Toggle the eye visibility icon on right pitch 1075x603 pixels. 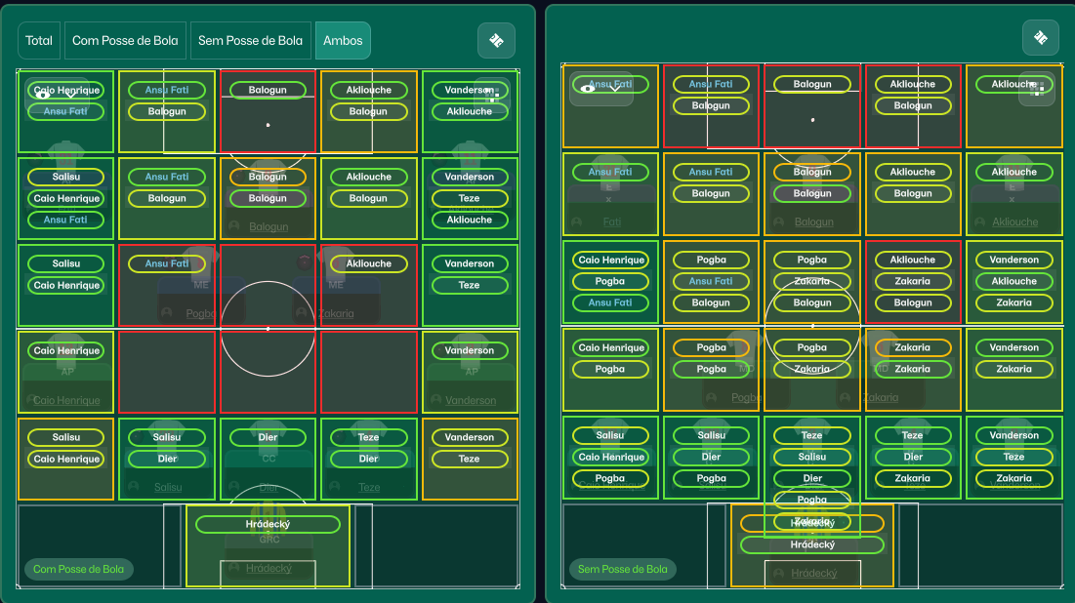(x=587, y=88)
